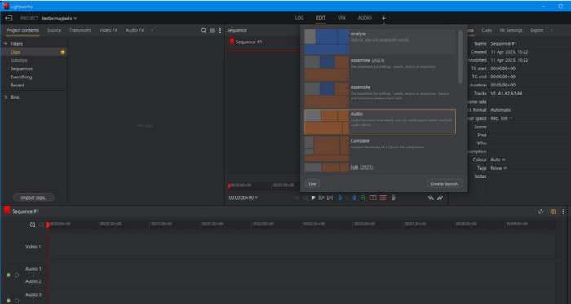Redo the last edit
Screen dimensions: 571x304
pyautogui.click(x=440, y=197)
